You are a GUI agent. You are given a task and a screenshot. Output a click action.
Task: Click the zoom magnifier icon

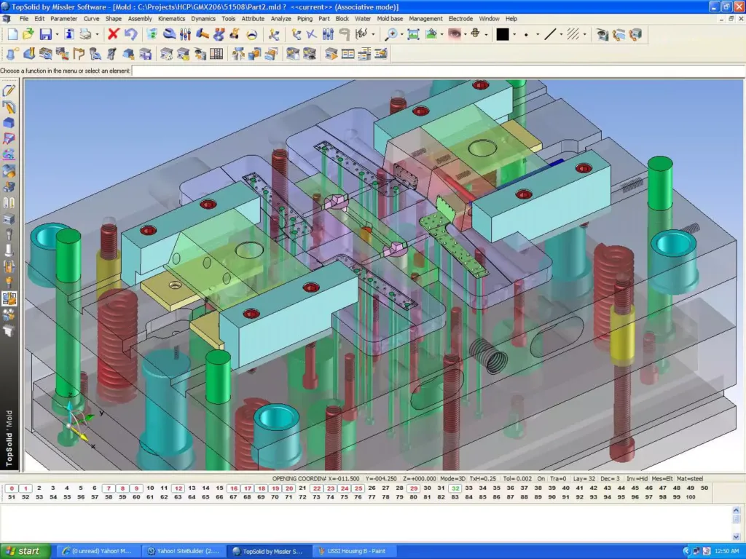[392, 34]
